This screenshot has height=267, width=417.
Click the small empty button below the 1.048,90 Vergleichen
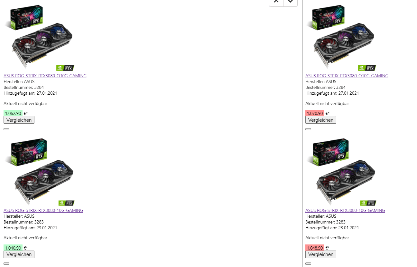click(x=308, y=264)
